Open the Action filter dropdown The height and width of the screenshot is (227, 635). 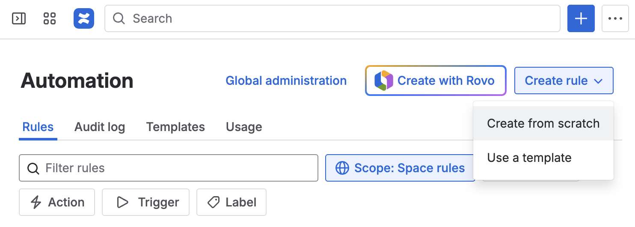point(57,202)
